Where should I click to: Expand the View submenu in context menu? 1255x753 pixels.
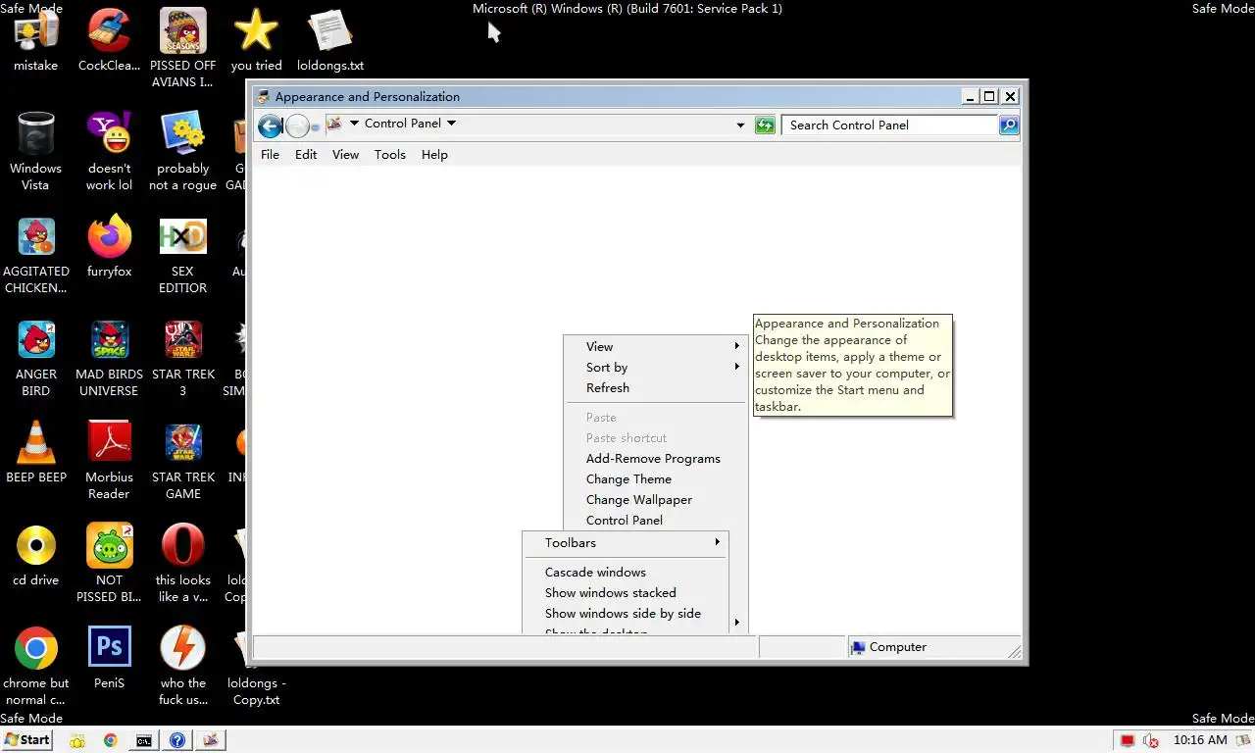tap(654, 346)
